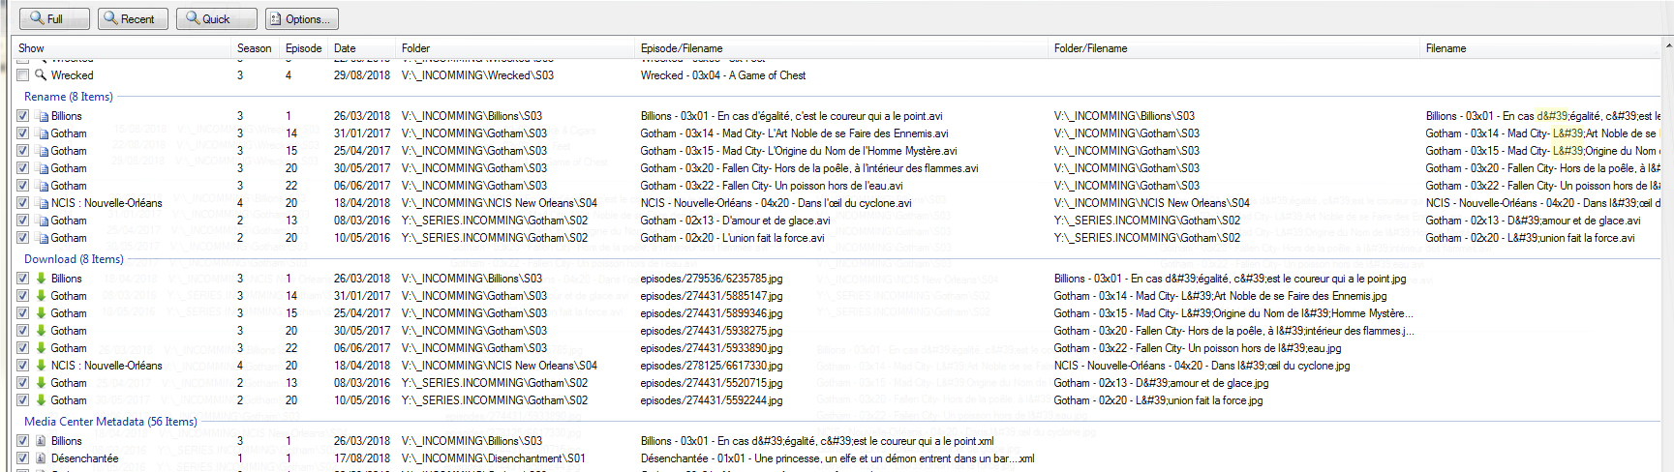Uncheck Gotham 5592244.jpg download checkbox
1674x472 pixels.
point(23,400)
